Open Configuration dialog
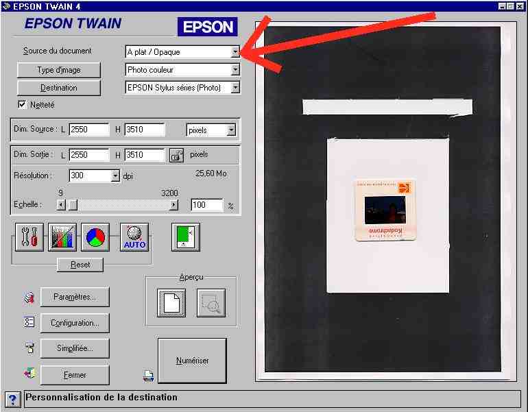 75,323
